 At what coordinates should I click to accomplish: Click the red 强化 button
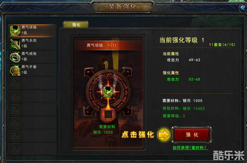192,135
